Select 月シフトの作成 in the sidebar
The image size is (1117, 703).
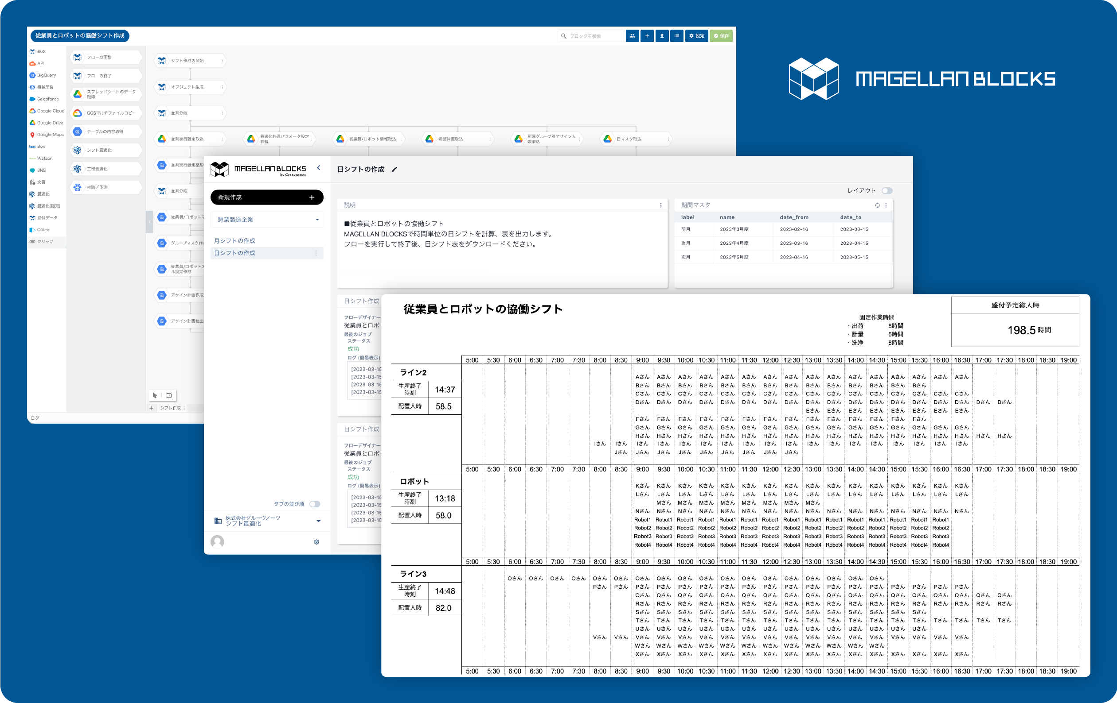pyautogui.click(x=235, y=241)
